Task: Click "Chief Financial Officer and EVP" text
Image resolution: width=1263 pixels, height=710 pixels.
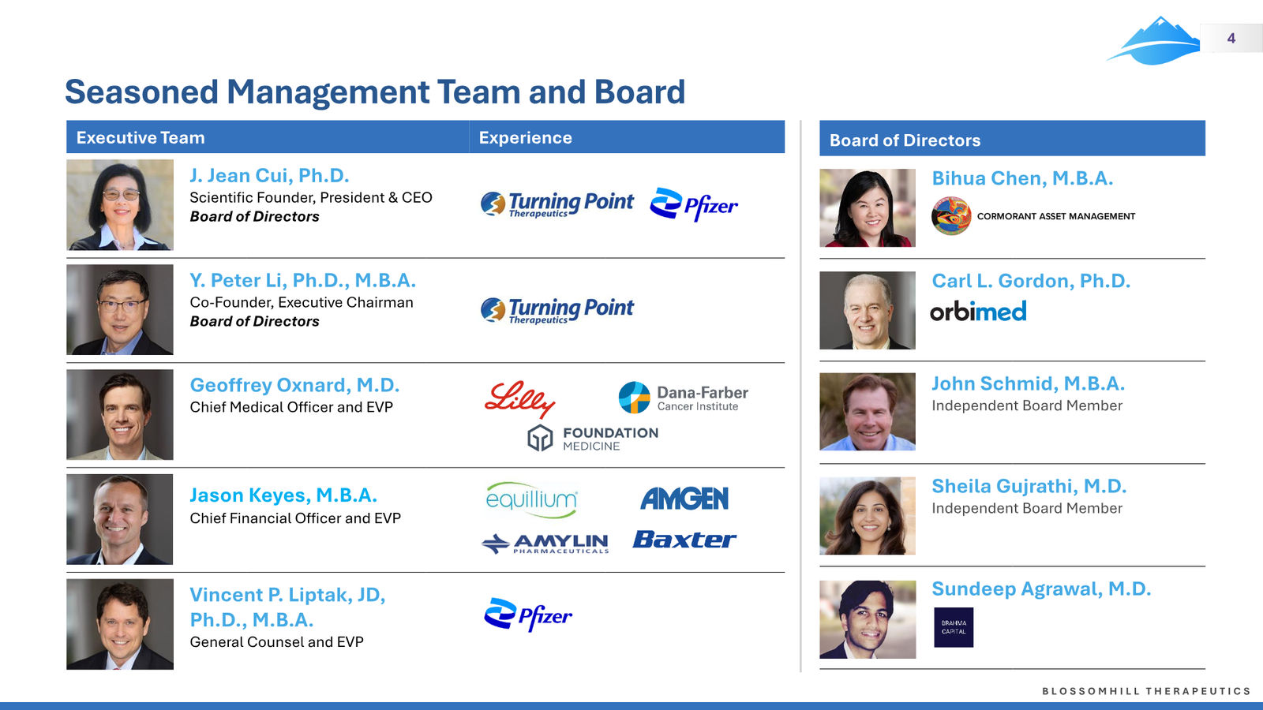Action: click(x=295, y=518)
